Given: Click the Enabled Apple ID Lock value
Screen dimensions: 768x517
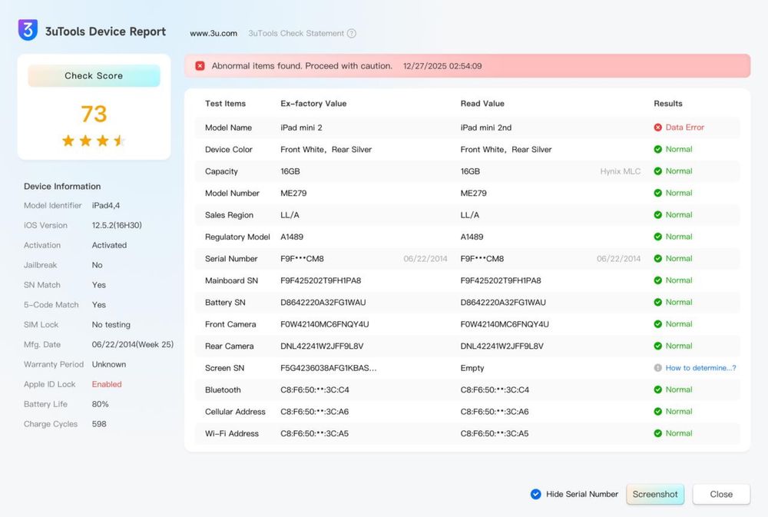Looking at the screenshot, I should coord(107,384).
